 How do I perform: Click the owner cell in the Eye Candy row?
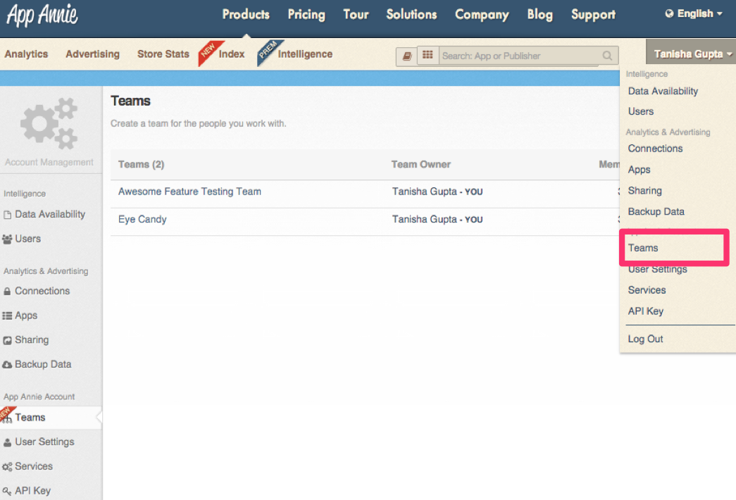437,219
